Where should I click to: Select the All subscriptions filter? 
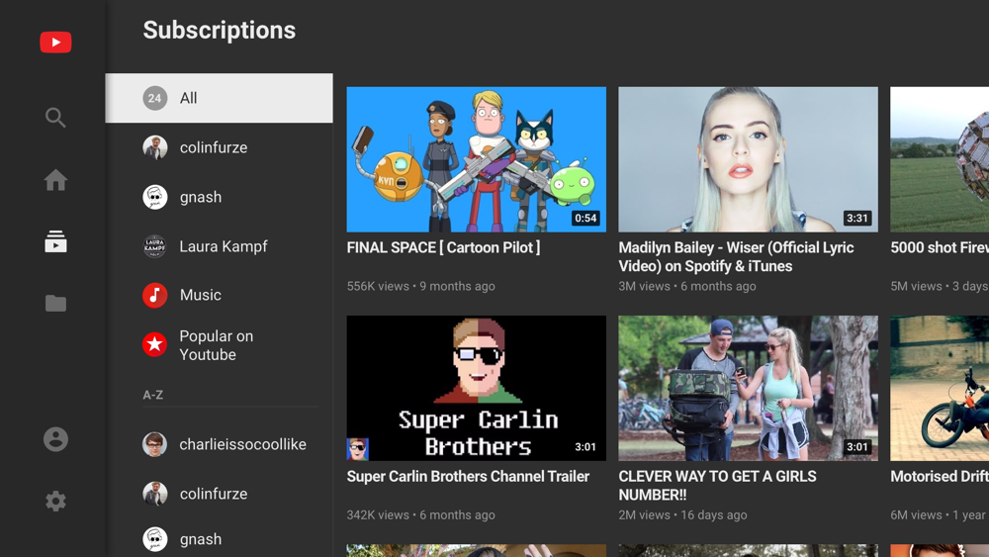point(219,98)
